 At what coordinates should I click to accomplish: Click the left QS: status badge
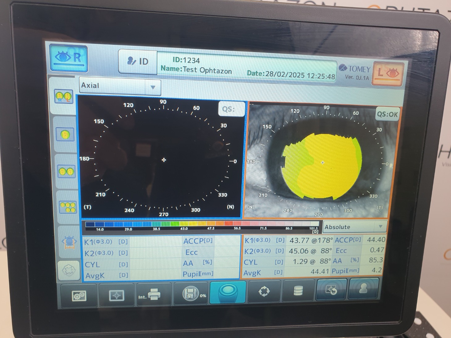coord(231,109)
